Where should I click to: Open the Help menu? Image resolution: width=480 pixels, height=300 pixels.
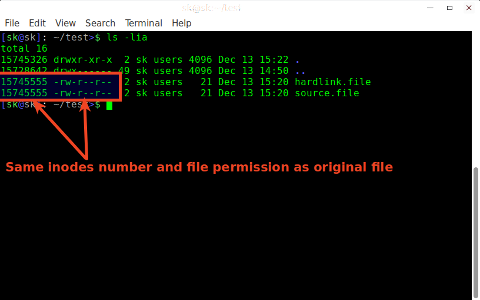tap(182, 23)
